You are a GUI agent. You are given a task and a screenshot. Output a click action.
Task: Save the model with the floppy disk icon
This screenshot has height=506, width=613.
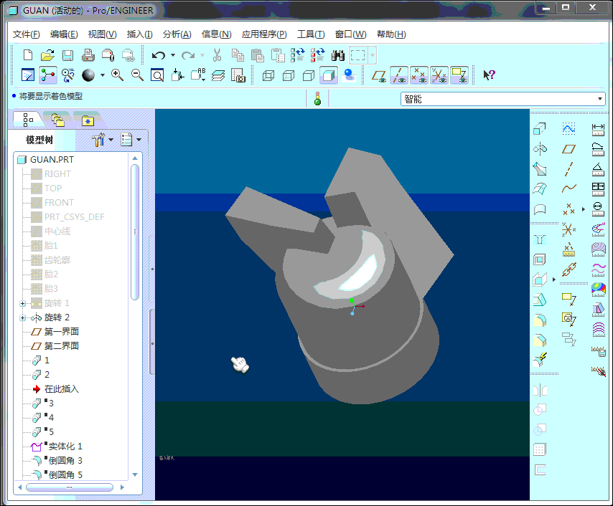coord(67,55)
